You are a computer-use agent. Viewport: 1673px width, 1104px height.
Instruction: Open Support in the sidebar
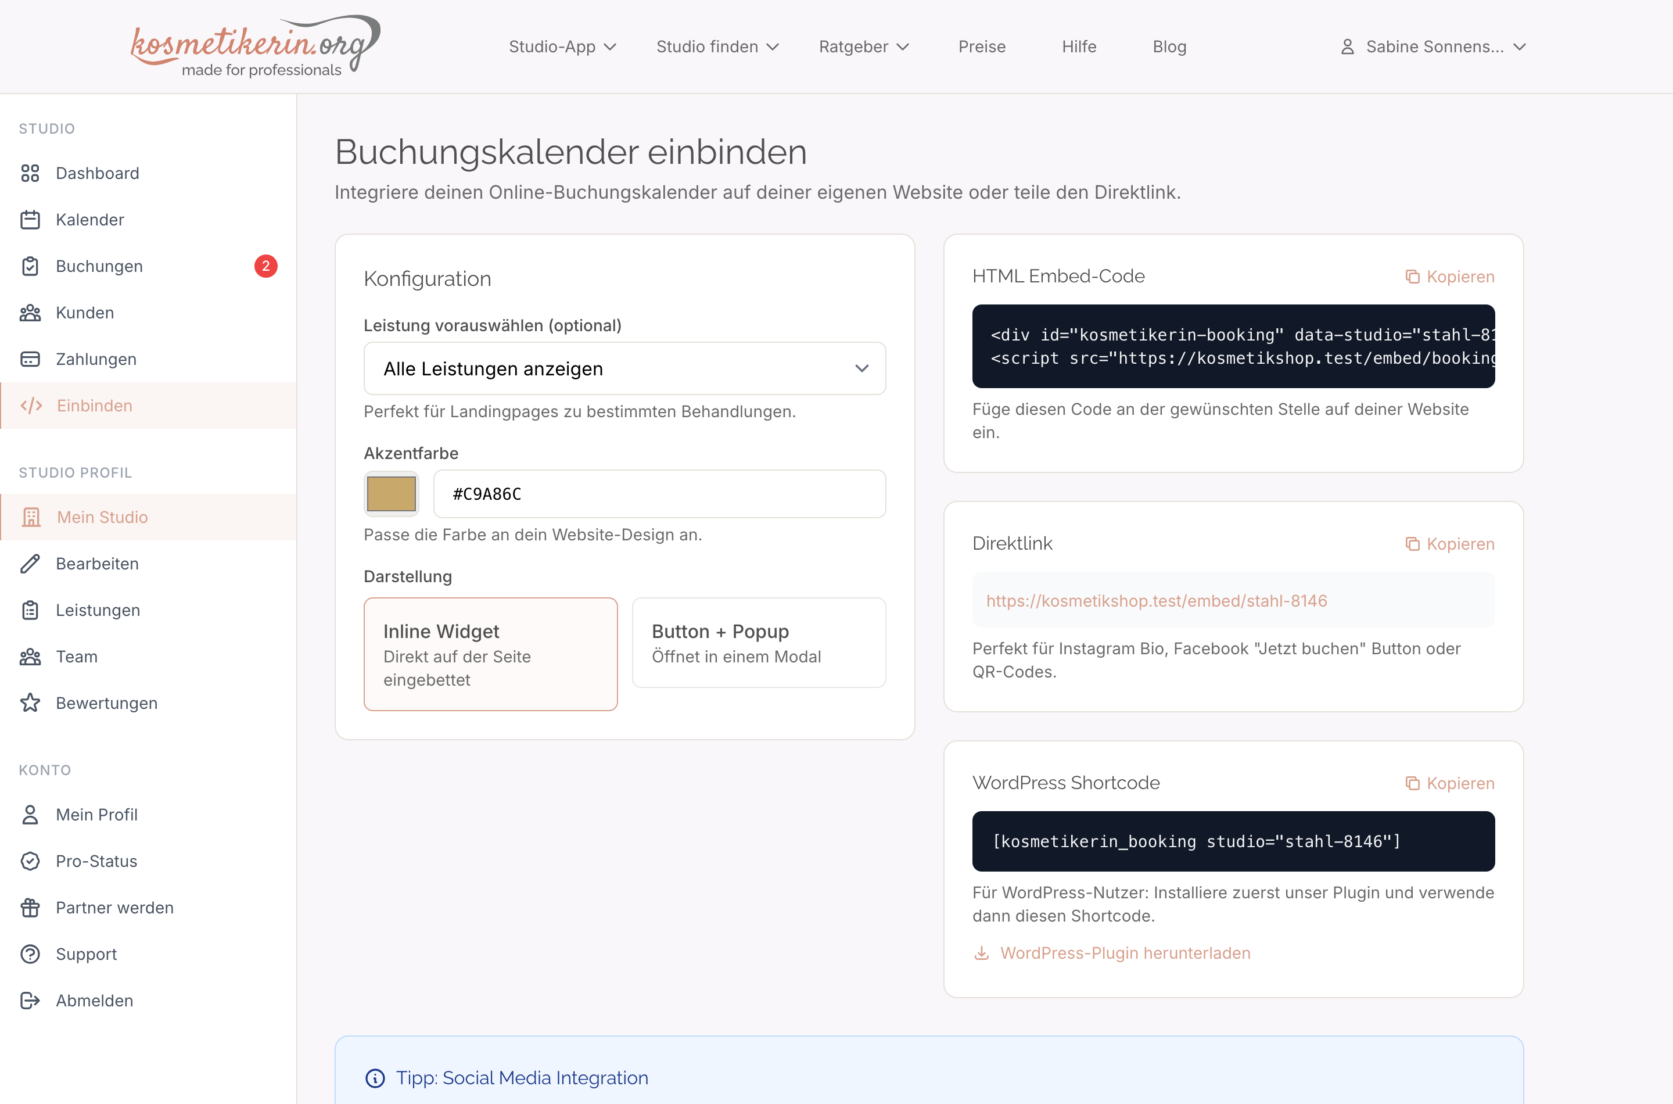pyautogui.click(x=148, y=954)
